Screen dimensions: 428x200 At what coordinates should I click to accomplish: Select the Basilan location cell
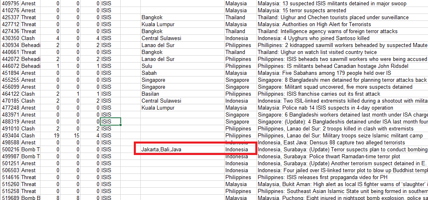[x=182, y=94]
